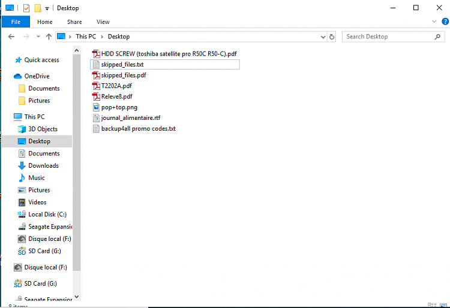Expand the ribbon with the chevron
The height and width of the screenshot is (308, 450).
[x=434, y=22]
